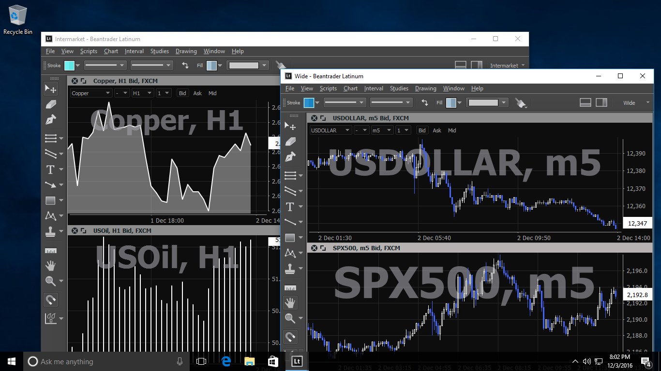Open the chart type tool in Intermarket window
The width and height of the screenshot is (661, 371).
click(50, 318)
